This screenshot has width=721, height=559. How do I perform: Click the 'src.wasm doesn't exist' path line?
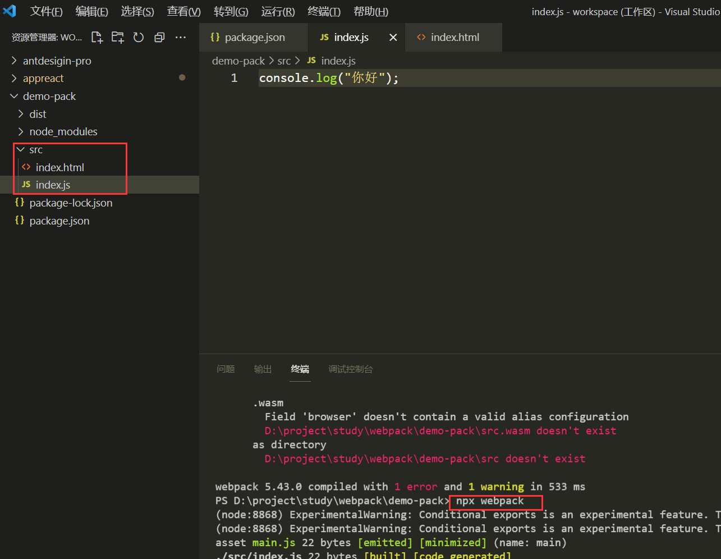point(440,430)
